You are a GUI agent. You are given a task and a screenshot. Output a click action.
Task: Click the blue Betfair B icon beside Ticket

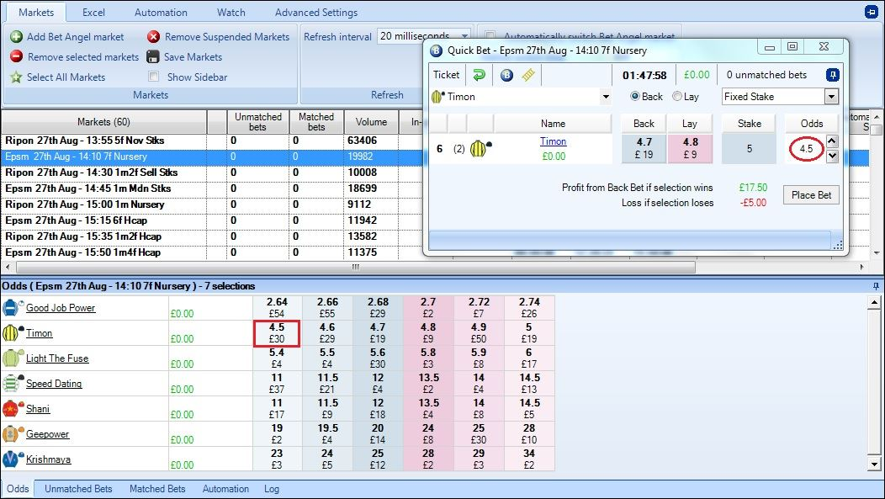pos(506,75)
